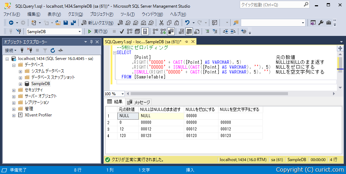Open the ファイル(F) menu
This screenshot has width=346, height=174.
12,14
